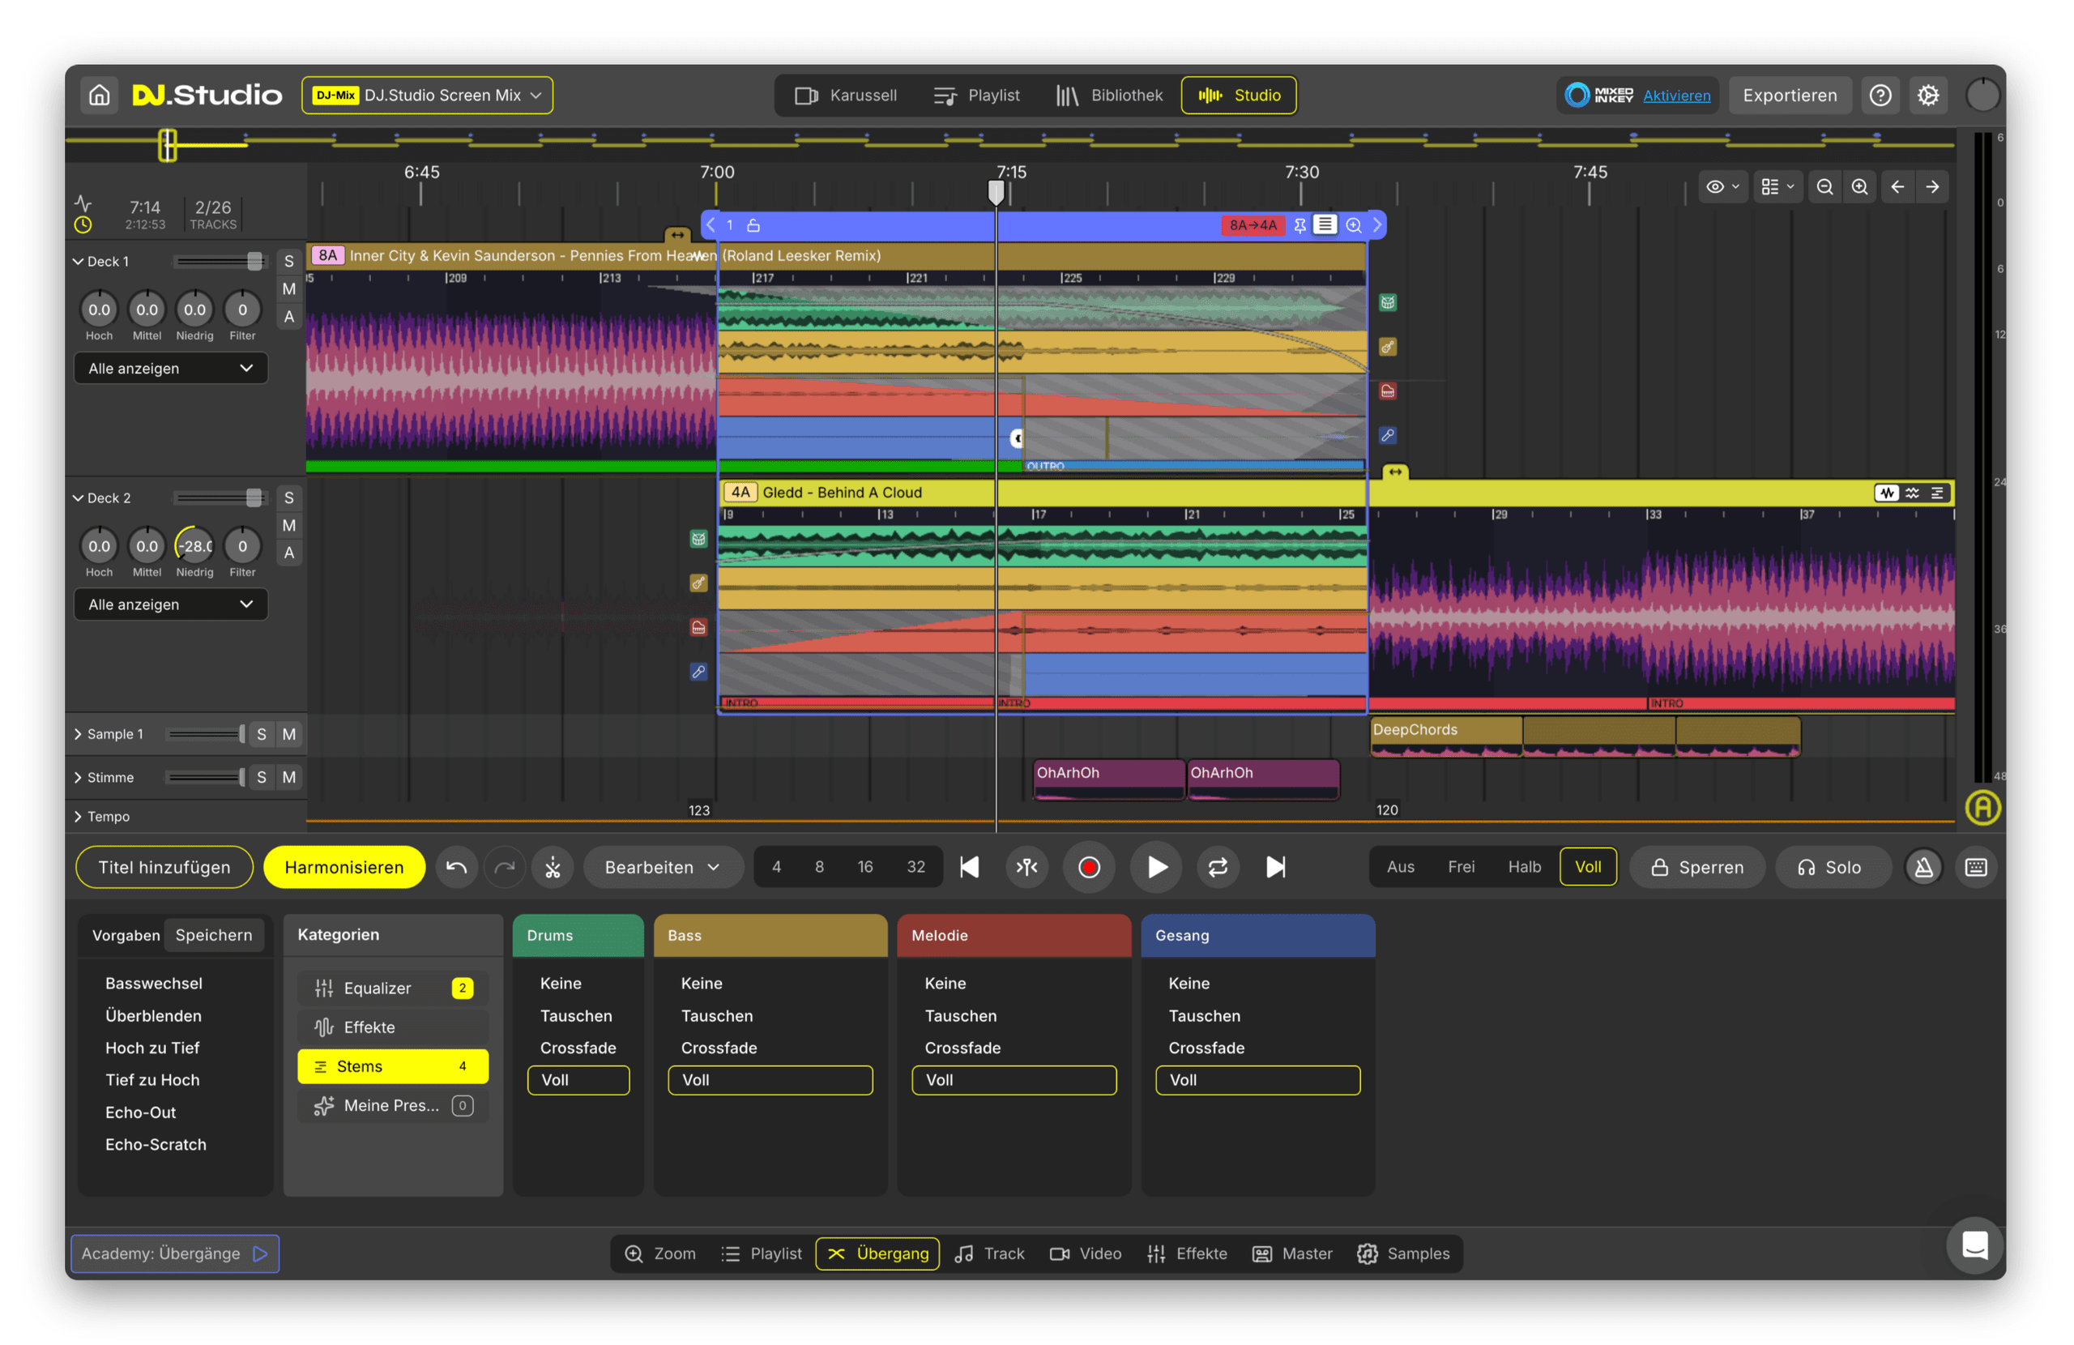Viewport: 2074px width, 1345px height.
Task: Click the Deck 1 bass stem icon
Action: pos(1387,347)
